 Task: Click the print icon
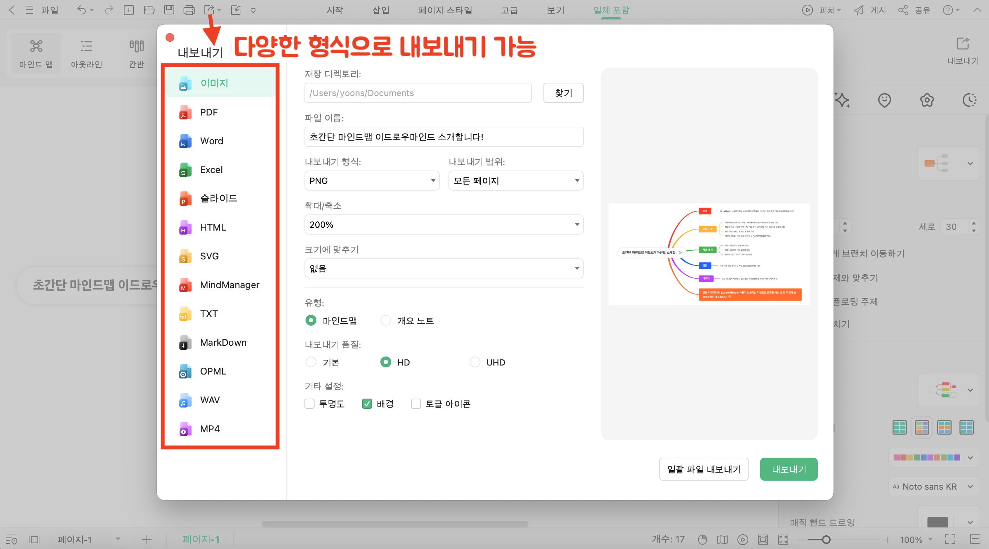(x=189, y=10)
